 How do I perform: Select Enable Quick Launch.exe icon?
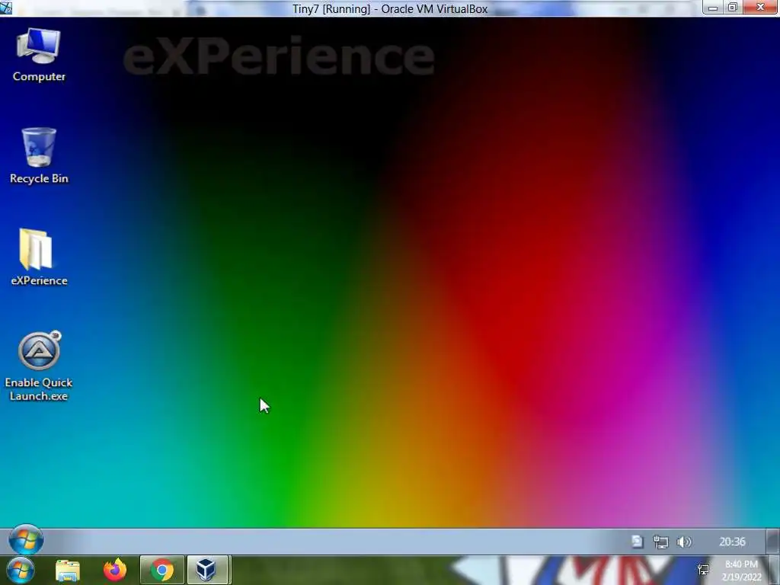(x=39, y=366)
